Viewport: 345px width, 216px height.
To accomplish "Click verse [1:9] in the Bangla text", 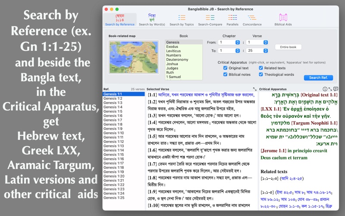I will click(199, 195).
